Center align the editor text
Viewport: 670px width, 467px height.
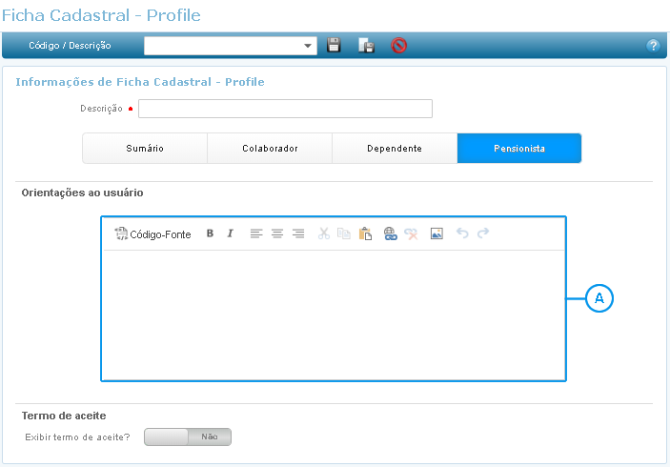(277, 233)
